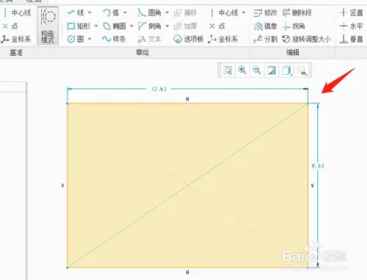Select the top edge H constraint symbol
The width and height of the screenshot is (367, 280).
(x=187, y=99)
